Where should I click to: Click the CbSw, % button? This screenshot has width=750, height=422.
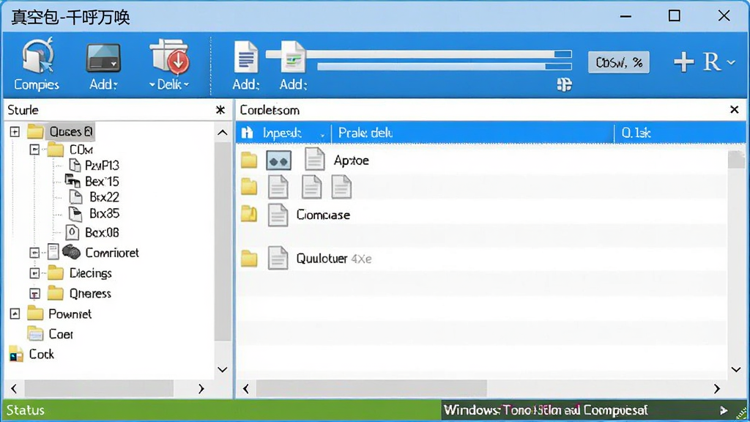(x=618, y=62)
